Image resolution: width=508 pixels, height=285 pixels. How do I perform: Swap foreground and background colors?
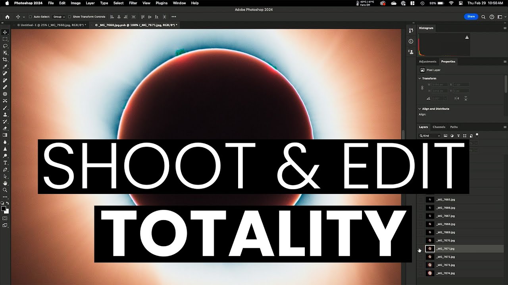click(8, 203)
